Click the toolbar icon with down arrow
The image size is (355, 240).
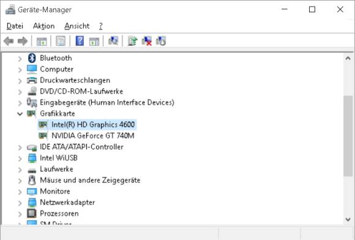(x=161, y=41)
